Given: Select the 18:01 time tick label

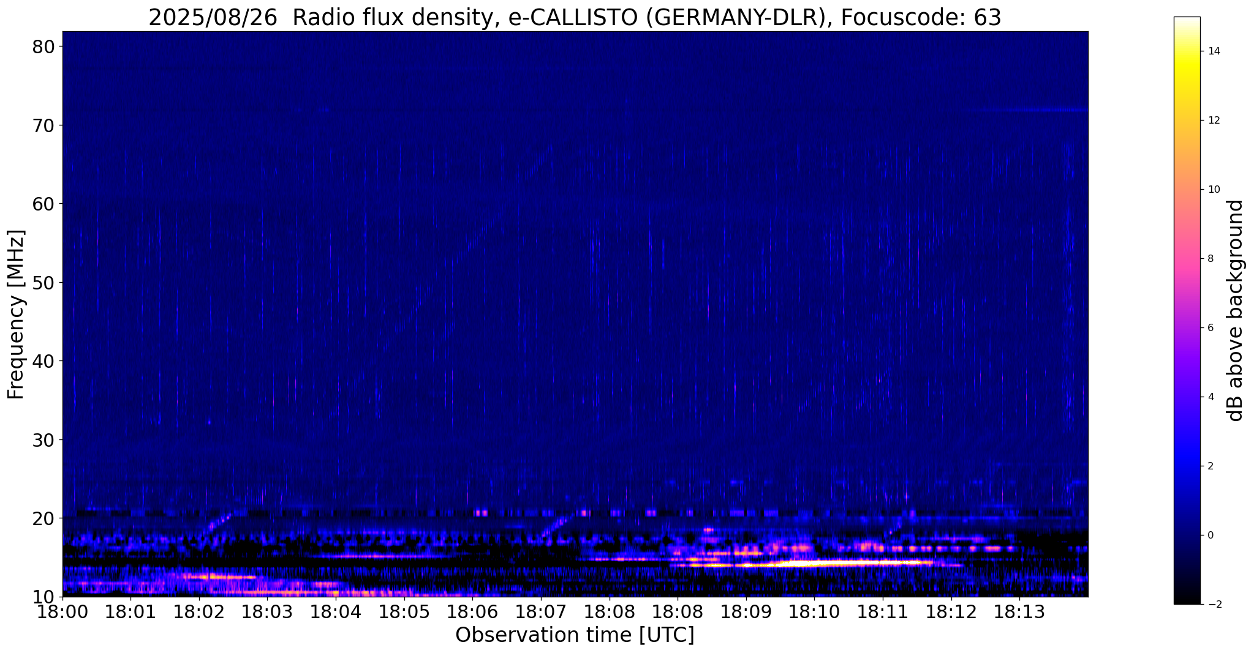Looking at the screenshot, I should pos(130,611).
